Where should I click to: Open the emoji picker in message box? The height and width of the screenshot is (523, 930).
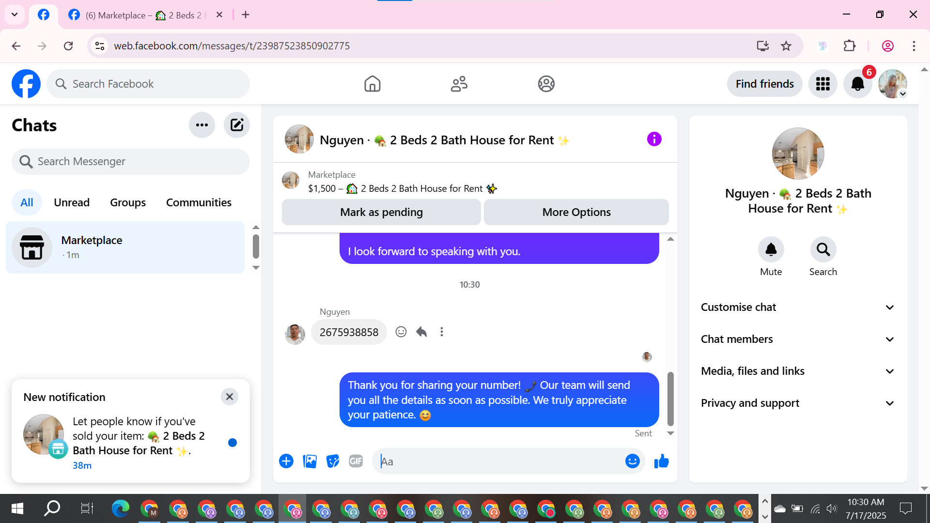[632, 461]
